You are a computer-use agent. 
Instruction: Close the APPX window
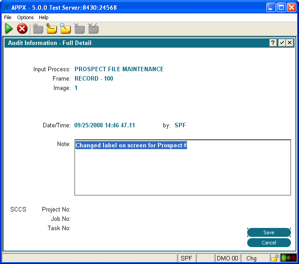point(291,8)
